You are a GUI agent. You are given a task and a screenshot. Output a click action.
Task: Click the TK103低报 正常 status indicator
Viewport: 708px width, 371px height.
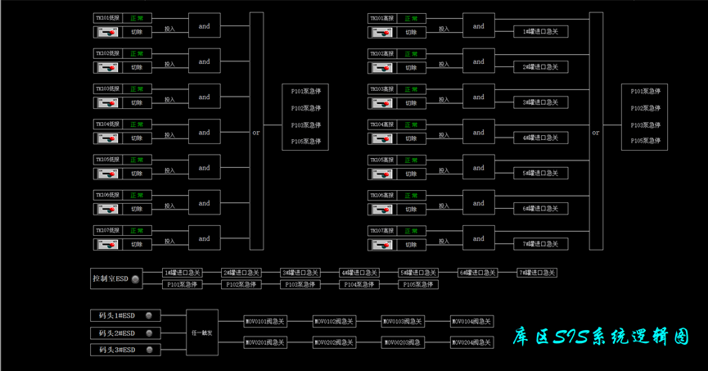tap(137, 89)
